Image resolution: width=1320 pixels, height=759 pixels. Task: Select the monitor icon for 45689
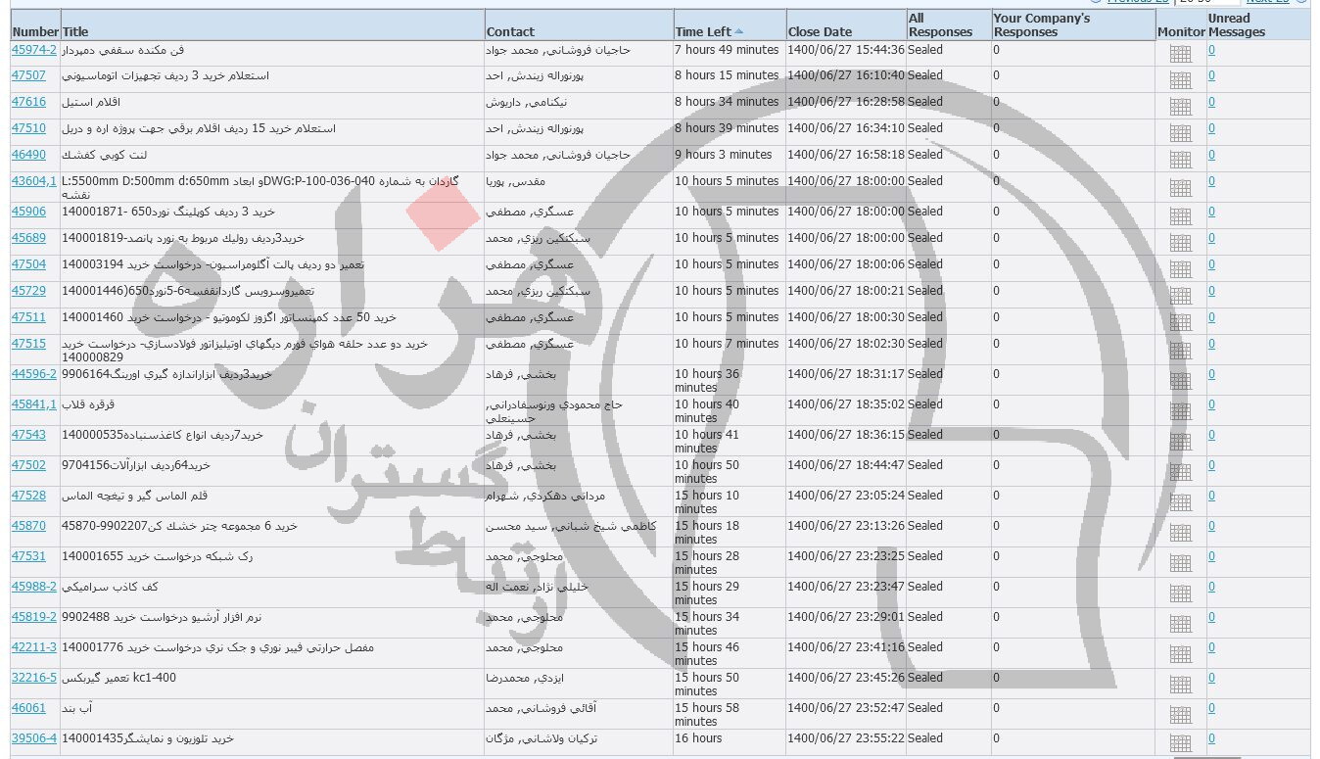coord(1180,244)
